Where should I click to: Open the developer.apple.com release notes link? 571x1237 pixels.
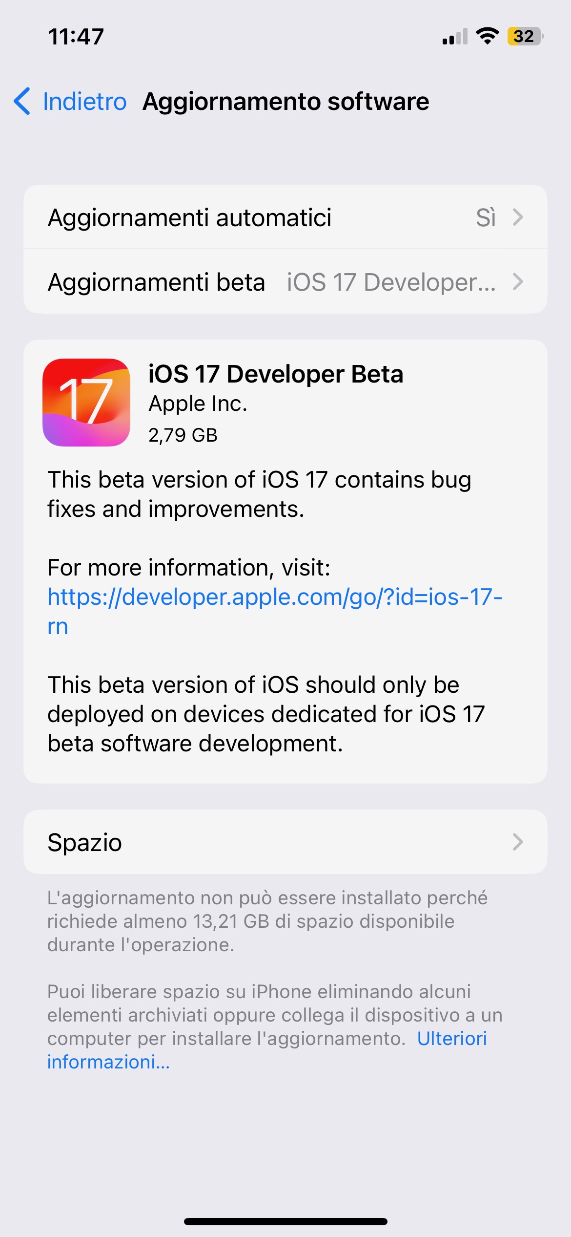pyautogui.click(x=275, y=611)
